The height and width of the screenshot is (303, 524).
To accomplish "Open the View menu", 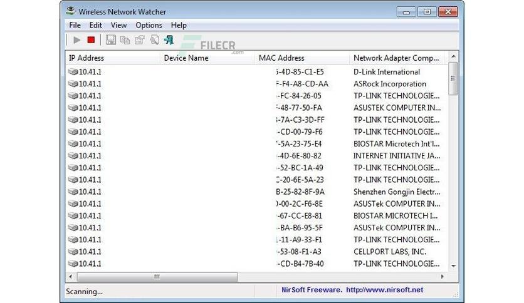I will click(x=118, y=25).
